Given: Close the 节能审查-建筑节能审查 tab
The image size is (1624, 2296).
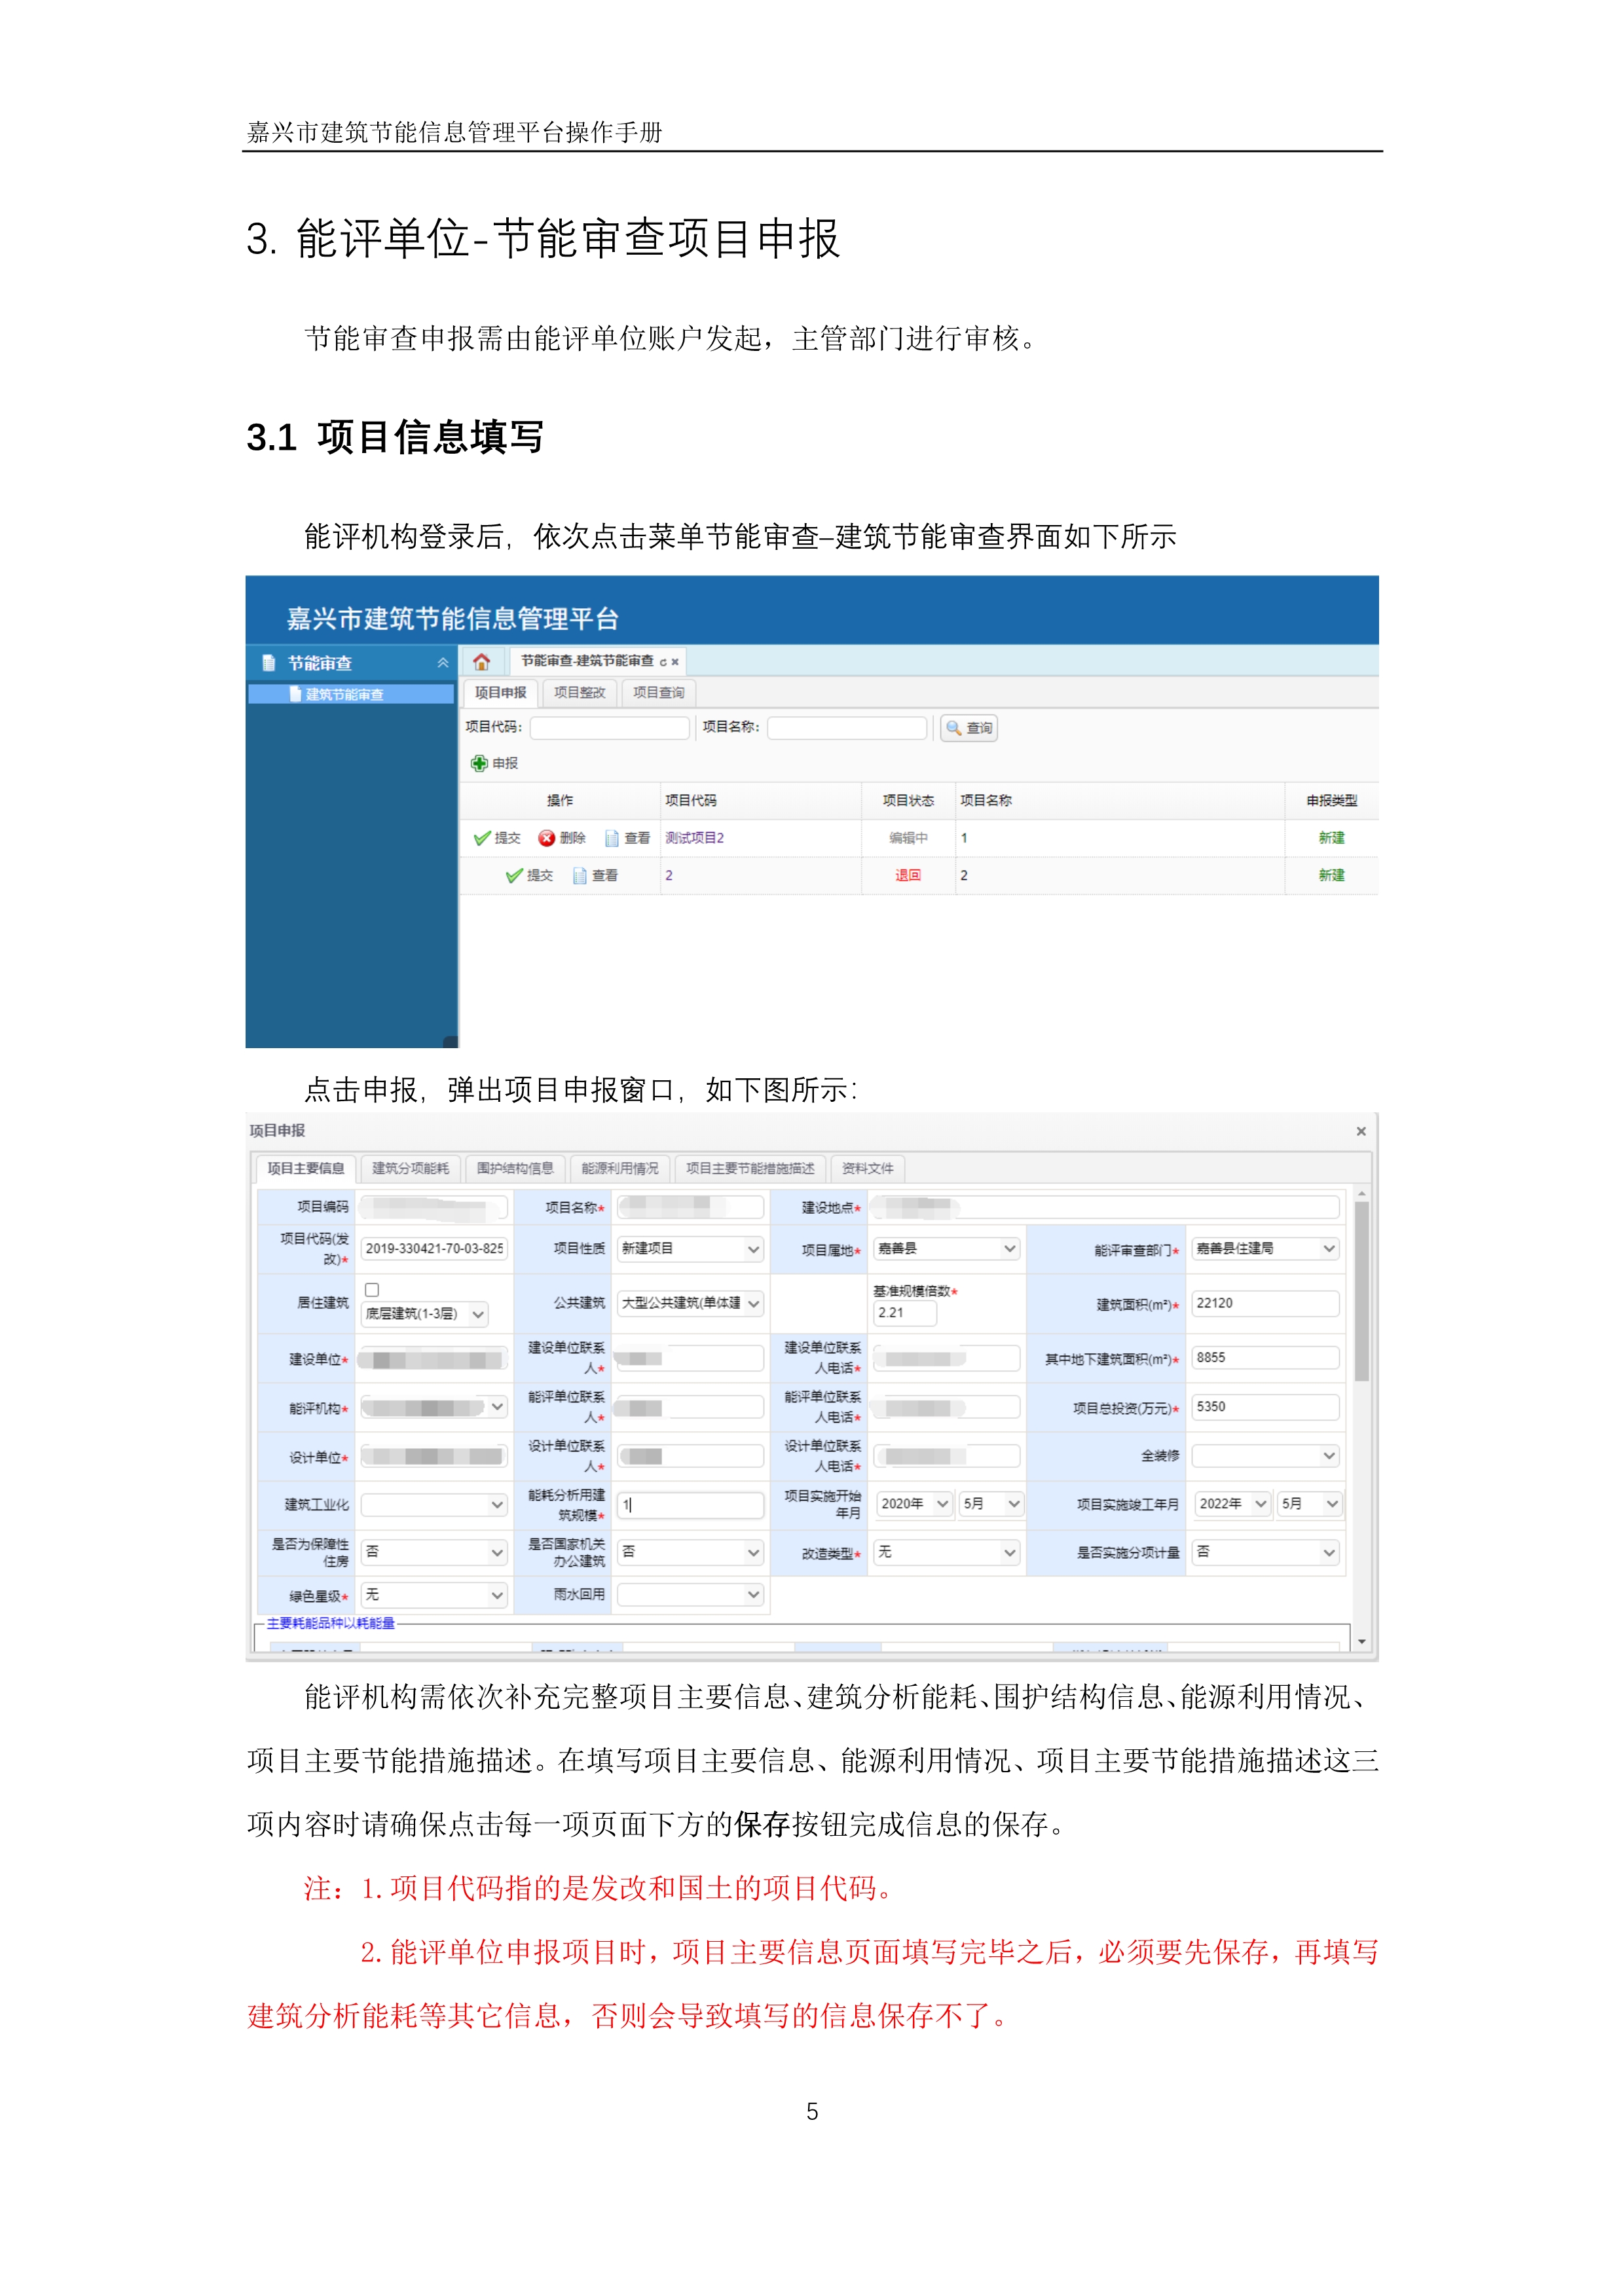Looking at the screenshot, I should (675, 662).
